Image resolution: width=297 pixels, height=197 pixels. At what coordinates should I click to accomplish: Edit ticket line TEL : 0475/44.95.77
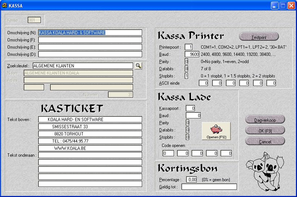(90, 141)
